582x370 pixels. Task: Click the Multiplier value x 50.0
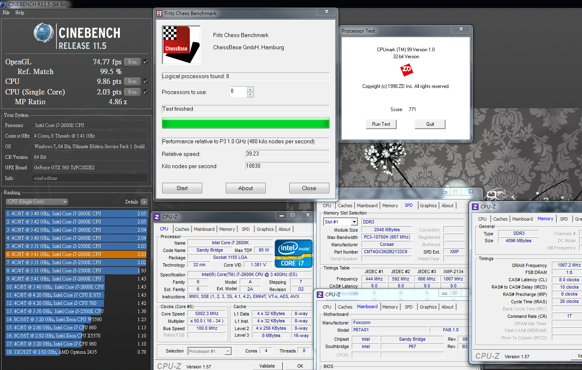click(x=207, y=321)
